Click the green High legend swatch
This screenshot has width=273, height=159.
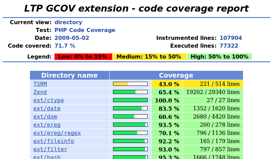(x=220, y=57)
